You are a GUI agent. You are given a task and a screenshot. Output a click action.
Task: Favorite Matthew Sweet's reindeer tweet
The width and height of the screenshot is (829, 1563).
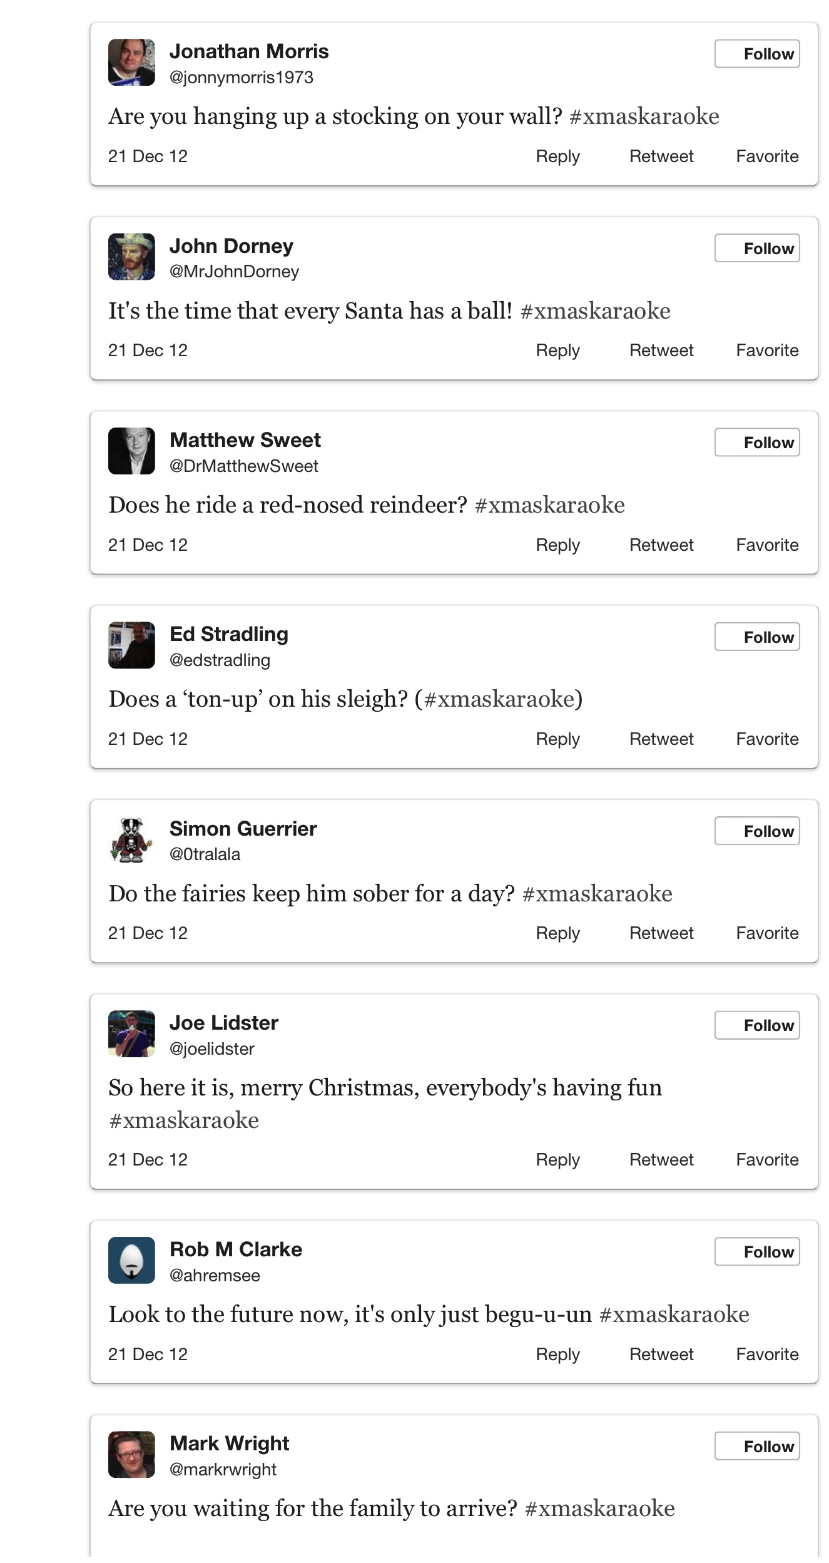pos(767,545)
